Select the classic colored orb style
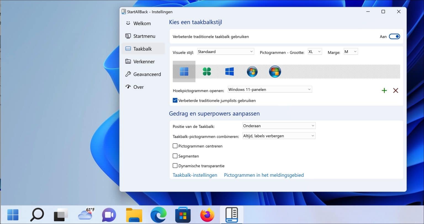Screen dimensions: 424x224 click(x=275, y=71)
